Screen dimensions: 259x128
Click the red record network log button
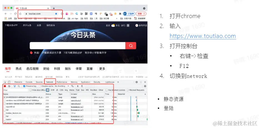[5, 86]
